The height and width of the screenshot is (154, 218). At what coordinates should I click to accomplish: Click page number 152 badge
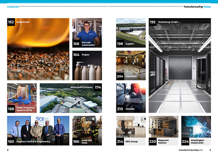(x=11, y=22)
